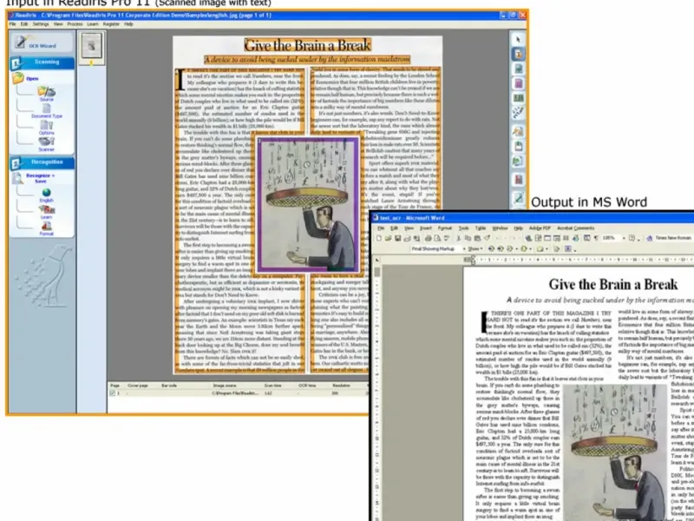Select the orange text zone tool

click(x=518, y=54)
